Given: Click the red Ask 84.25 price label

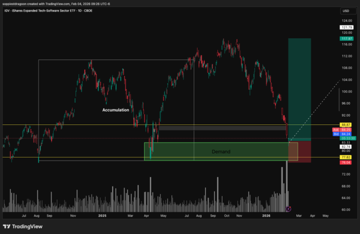Looking at the screenshot, I should pos(341,129).
